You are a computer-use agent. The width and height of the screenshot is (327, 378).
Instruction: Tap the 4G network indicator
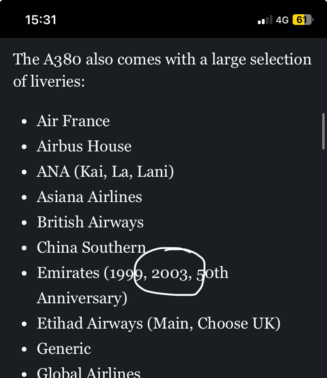(282, 20)
